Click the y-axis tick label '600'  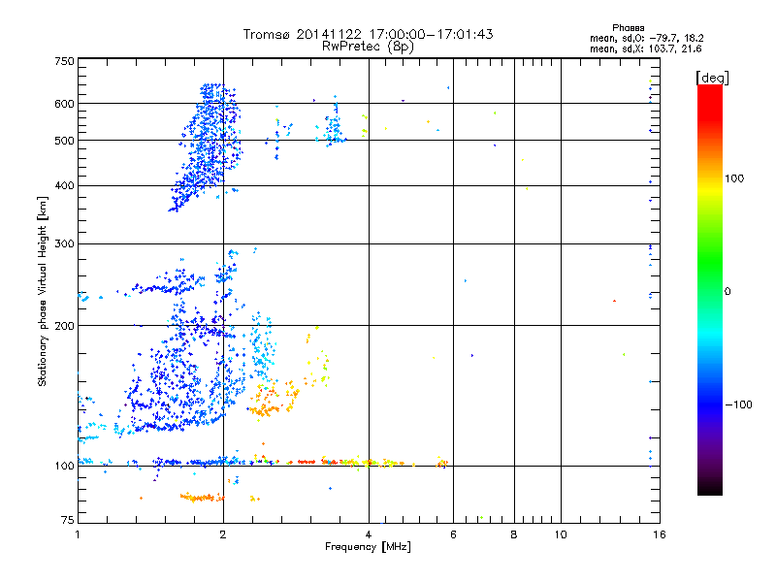[x=64, y=104]
